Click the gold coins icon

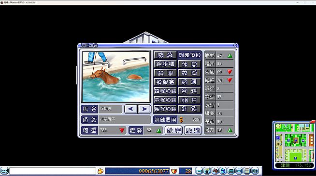[101, 171]
